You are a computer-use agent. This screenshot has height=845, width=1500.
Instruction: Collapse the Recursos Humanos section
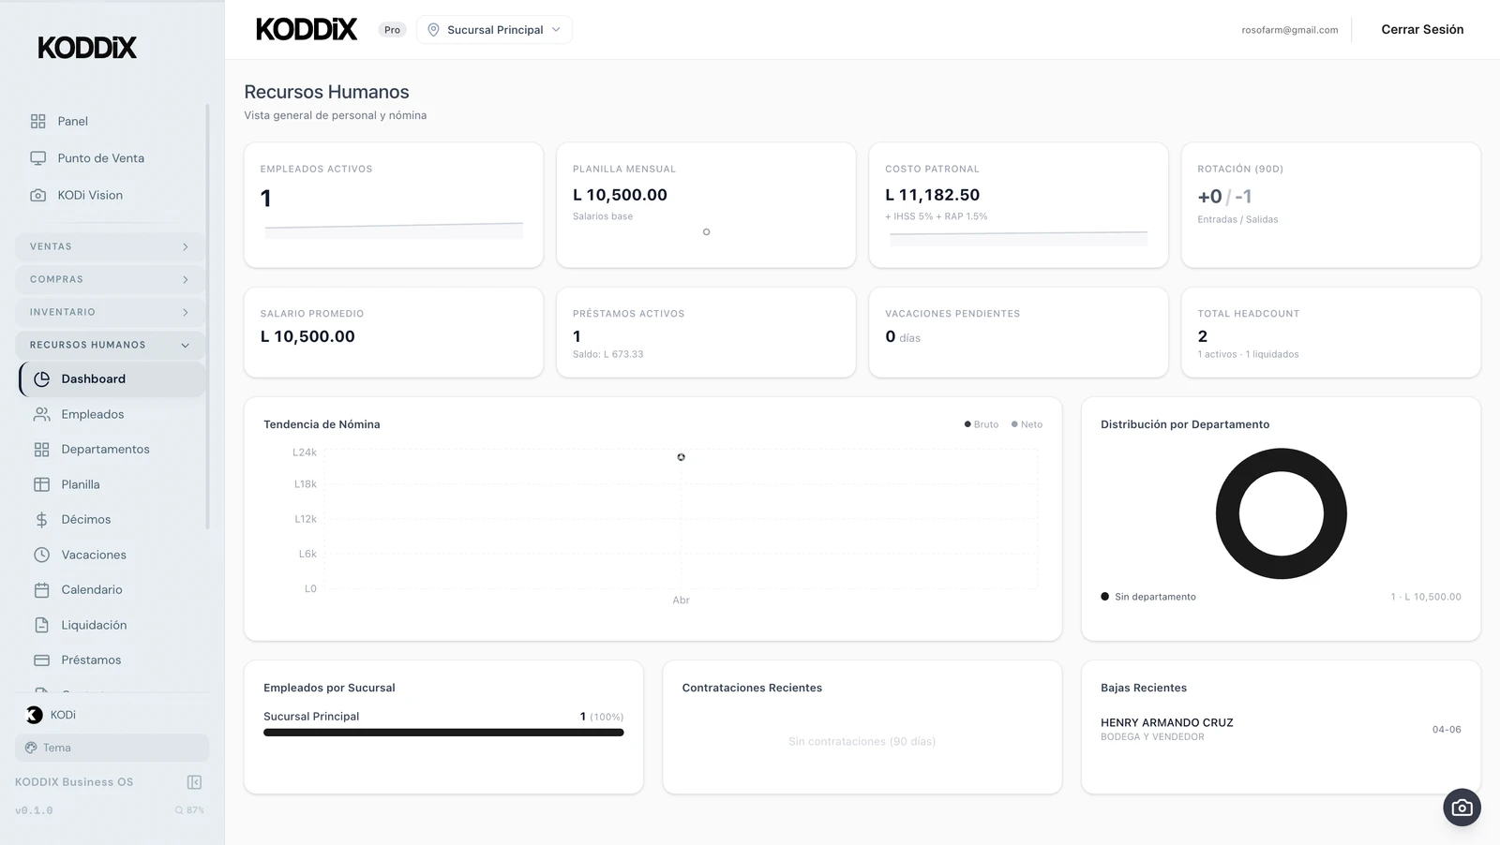tap(110, 345)
